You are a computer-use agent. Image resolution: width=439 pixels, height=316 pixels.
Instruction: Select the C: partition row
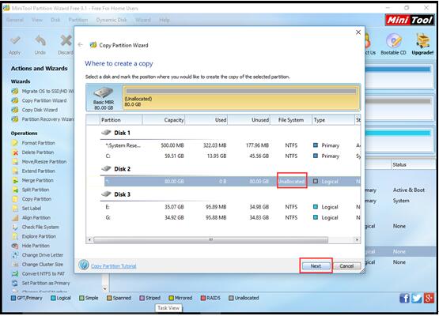(230, 156)
